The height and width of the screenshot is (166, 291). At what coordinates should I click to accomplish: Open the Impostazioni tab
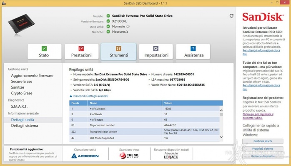[156, 52]
